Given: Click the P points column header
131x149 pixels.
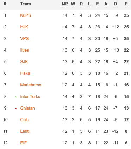Looking at the screenshot, I should 126,4.
